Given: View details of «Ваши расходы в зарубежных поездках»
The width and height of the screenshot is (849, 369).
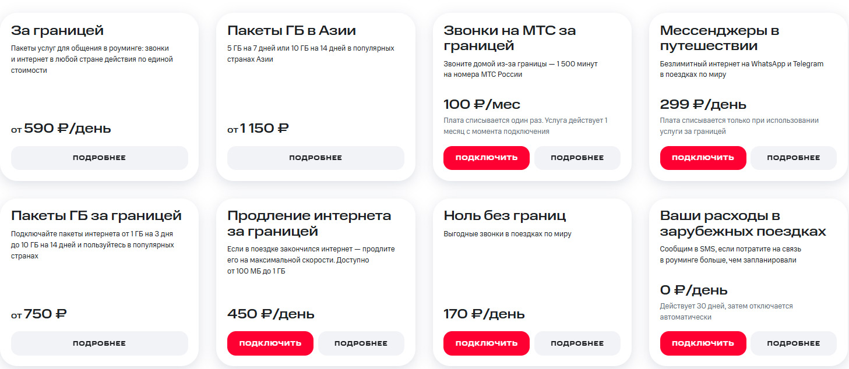Looking at the screenshot, I should (793, 343).
